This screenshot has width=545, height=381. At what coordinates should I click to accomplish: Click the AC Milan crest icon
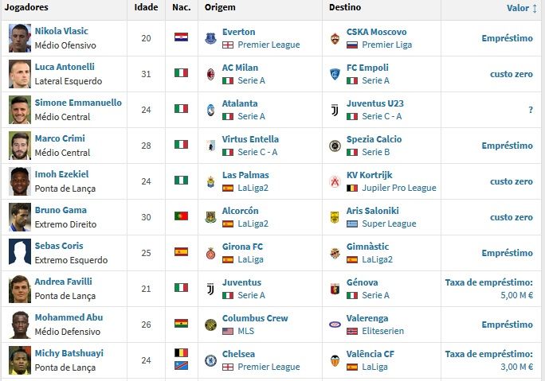pyautogui.click(x=210, y=74)
